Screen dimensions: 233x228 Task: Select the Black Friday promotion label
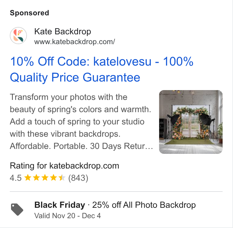point(60,205)
